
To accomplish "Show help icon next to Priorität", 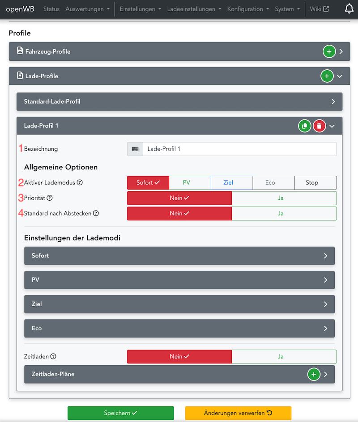I will (x=50, y=198).
